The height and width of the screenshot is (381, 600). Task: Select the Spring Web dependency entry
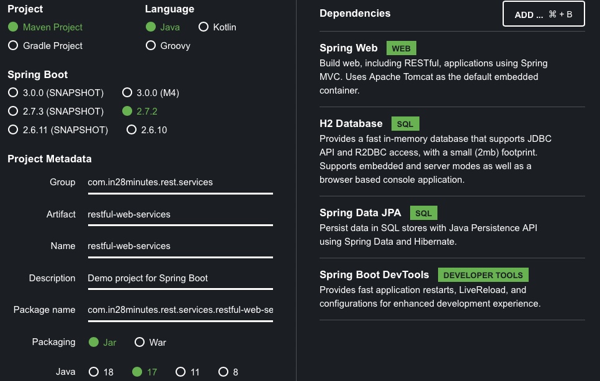[452, 69]
